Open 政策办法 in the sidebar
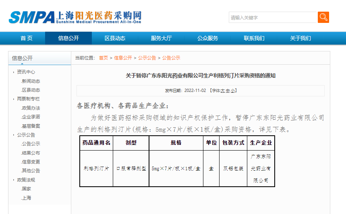The image size is (346, 214). pyautogui.click(x=31, y=108)
